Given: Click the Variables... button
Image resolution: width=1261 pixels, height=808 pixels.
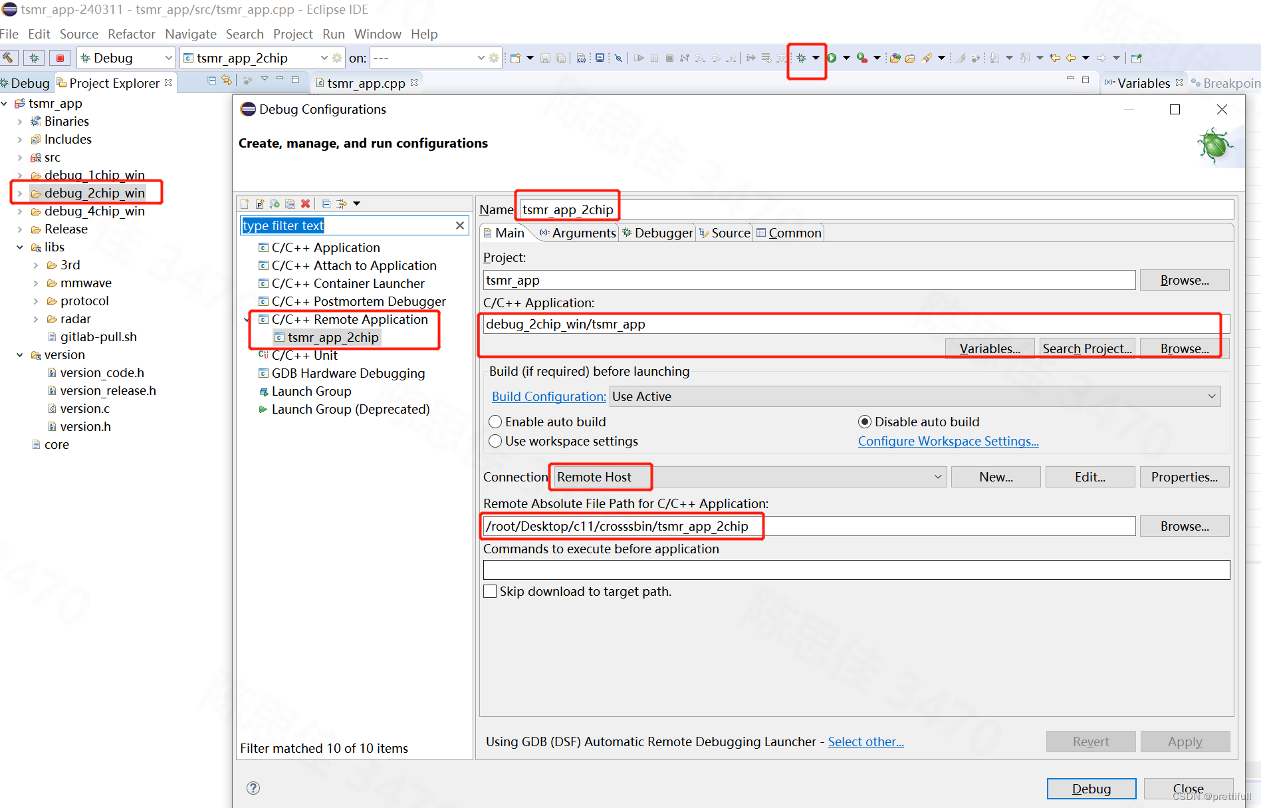Looking at the screenshot, I should (990, 348).
